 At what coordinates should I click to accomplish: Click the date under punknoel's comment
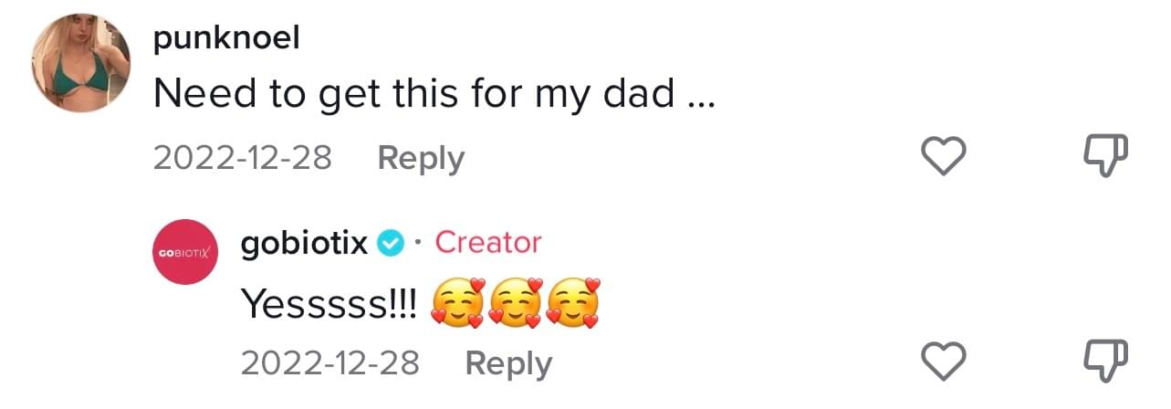pos(242,158)
